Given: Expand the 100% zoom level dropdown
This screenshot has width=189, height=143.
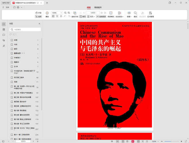Looking at the screenshot, I should [x=61, y=13].
